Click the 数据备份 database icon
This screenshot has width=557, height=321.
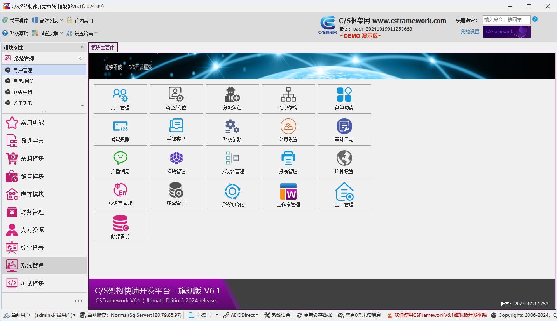click(x=120, y=223)
